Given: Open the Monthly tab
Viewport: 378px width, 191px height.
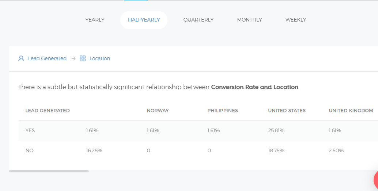Looking at the screenshot, I should [250, 20].
